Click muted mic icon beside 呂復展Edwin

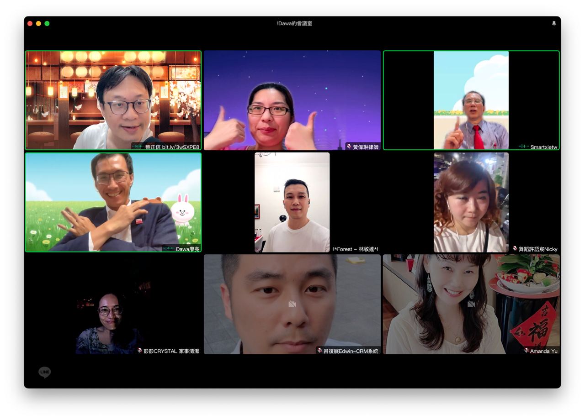(319, 351)
